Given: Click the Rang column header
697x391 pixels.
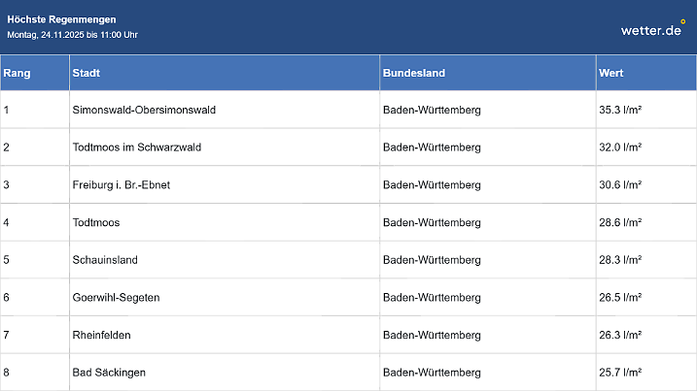Looking at the screenshot, I should (17, 73).
